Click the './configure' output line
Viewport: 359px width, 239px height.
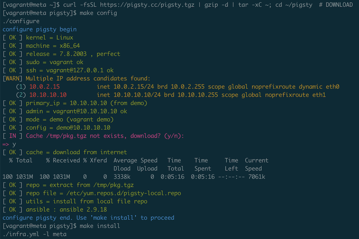pos(21,21)
